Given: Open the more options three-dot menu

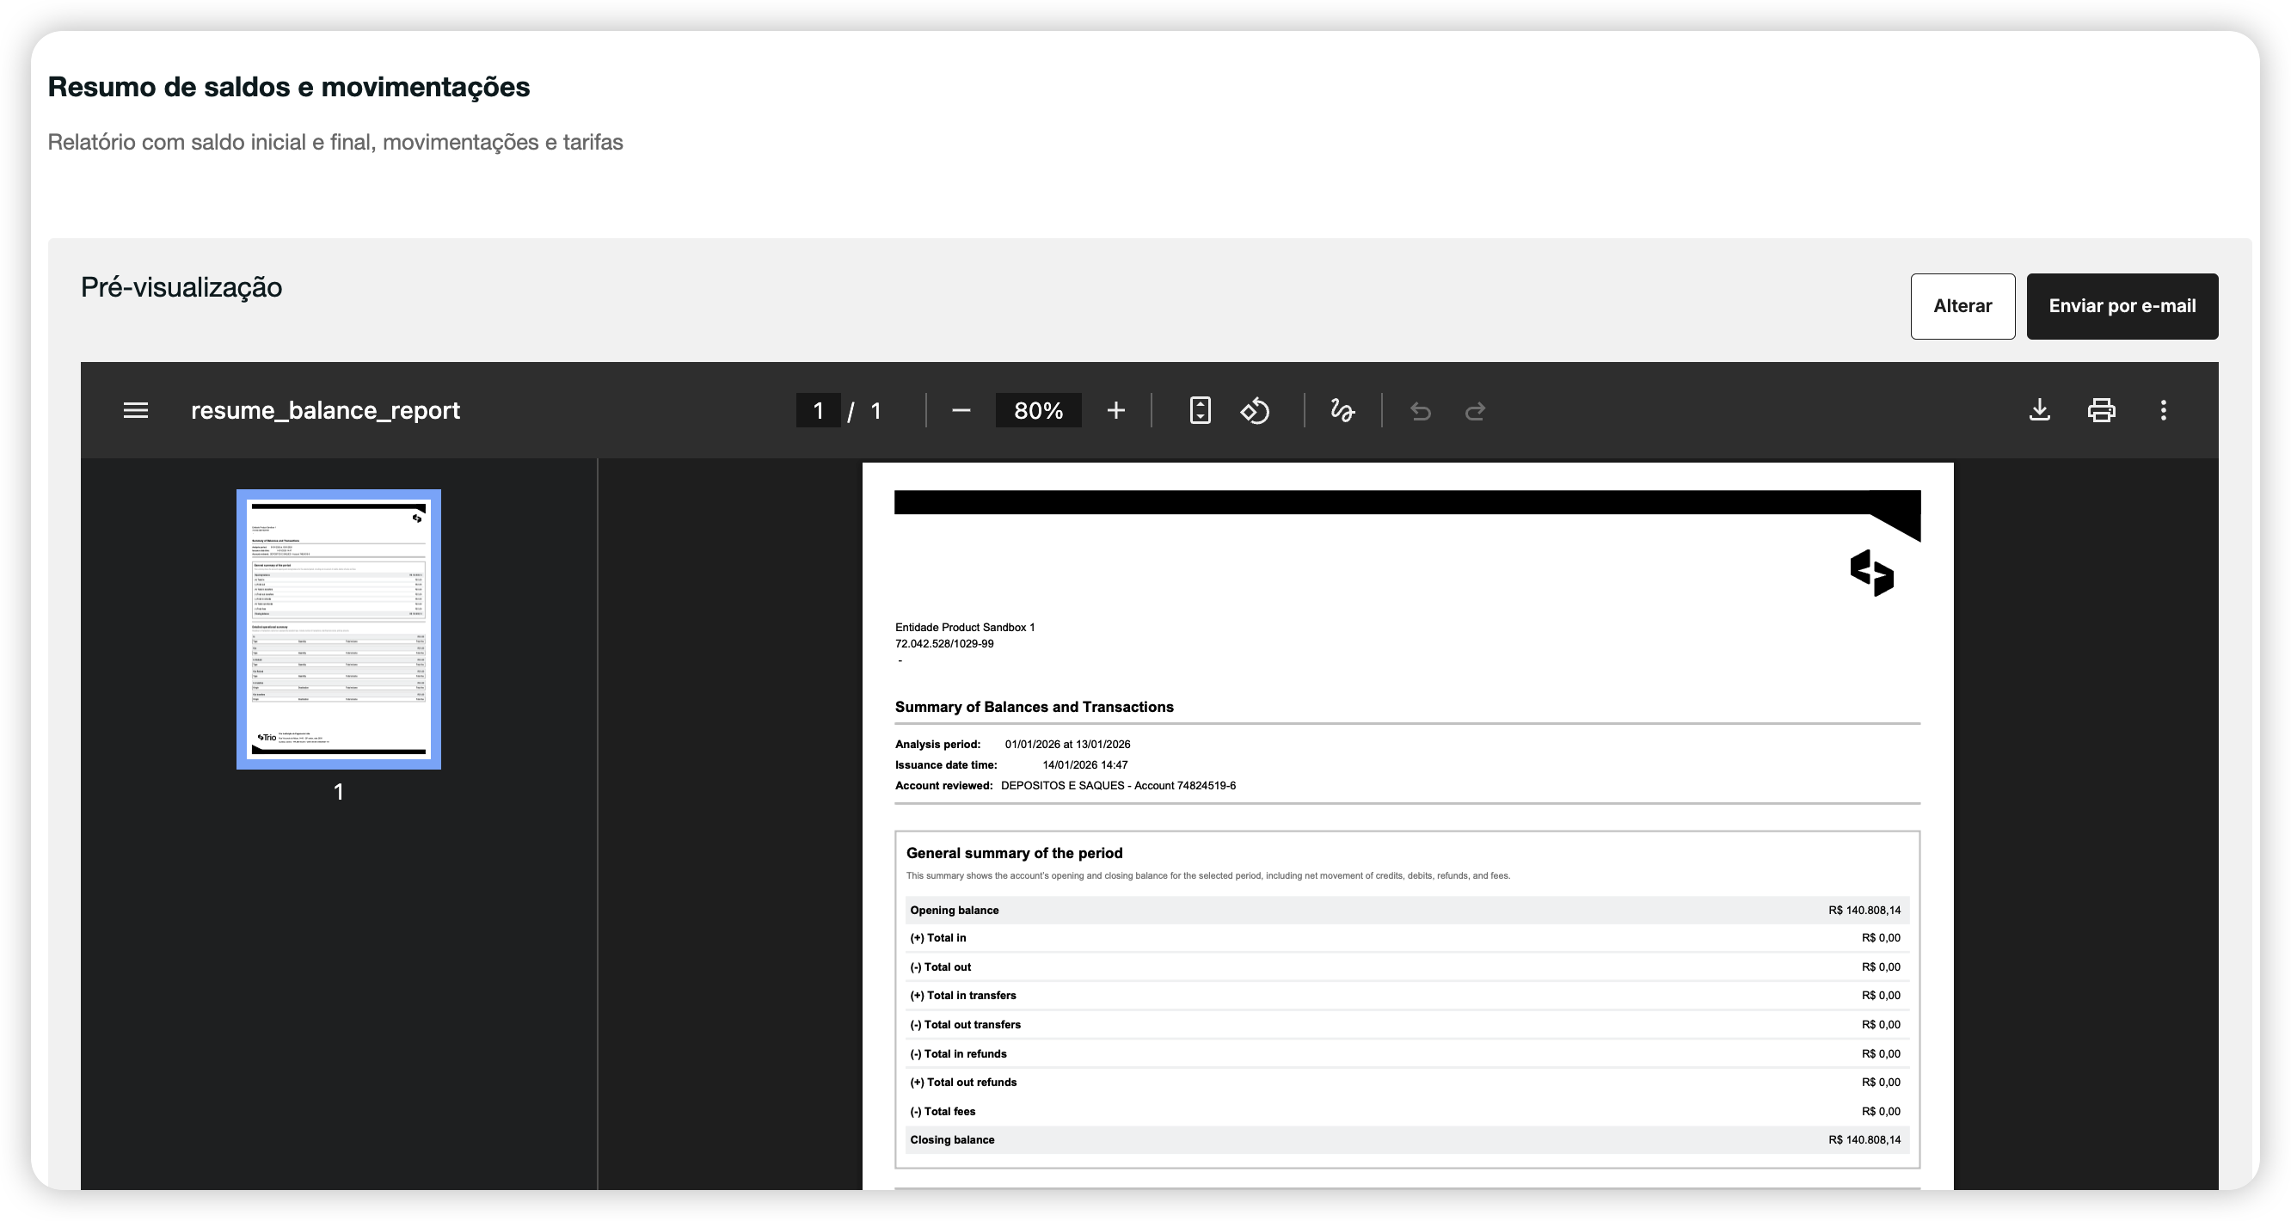Looking at the screenshot, I should click(2163, 410).
